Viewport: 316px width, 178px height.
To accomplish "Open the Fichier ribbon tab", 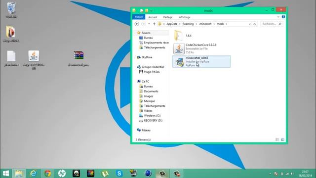I will (x=139, y=17).
